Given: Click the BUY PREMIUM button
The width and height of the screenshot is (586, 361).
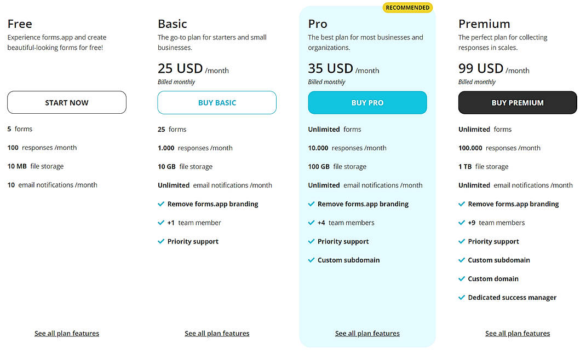Looking at the screenshot, I should coord(517,102).
